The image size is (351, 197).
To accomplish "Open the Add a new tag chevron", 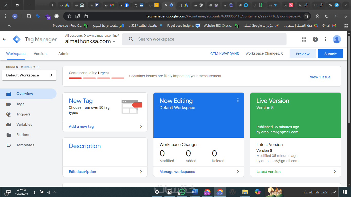I will pos(141,126).
